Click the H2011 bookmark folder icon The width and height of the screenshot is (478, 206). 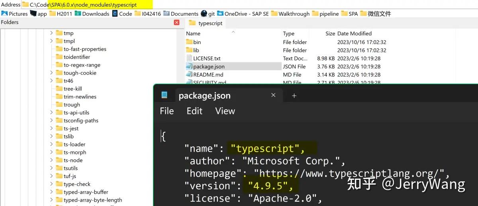tap(52, 13)
